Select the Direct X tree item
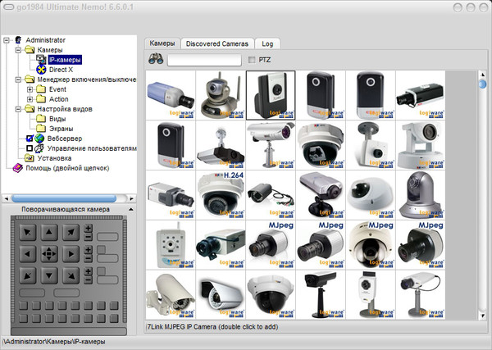The image size is (492, 350). (x=61, y=70)
